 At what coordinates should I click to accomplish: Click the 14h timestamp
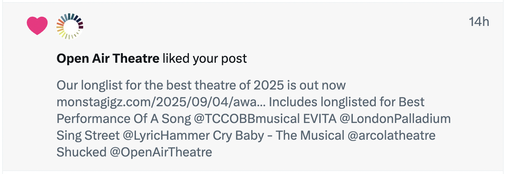tap(479, 22)
